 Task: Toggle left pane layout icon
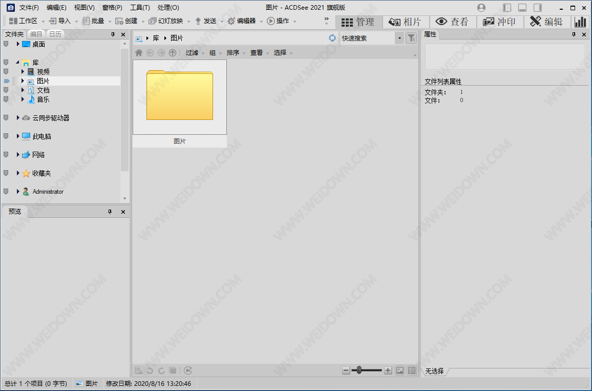pos(507,8)
